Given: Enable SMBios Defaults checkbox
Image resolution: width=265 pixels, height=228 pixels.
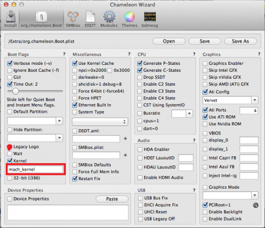Looking at the screenshot, I should (75, 165).
